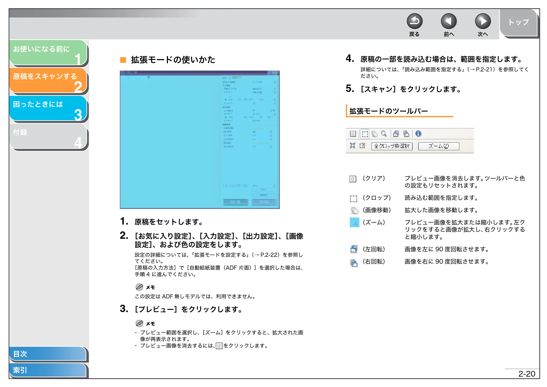Click the remove-crop-frame icon beside 全クロップ枠選択
This screenshot has width=547, height=387.
[x=363, y=146]
